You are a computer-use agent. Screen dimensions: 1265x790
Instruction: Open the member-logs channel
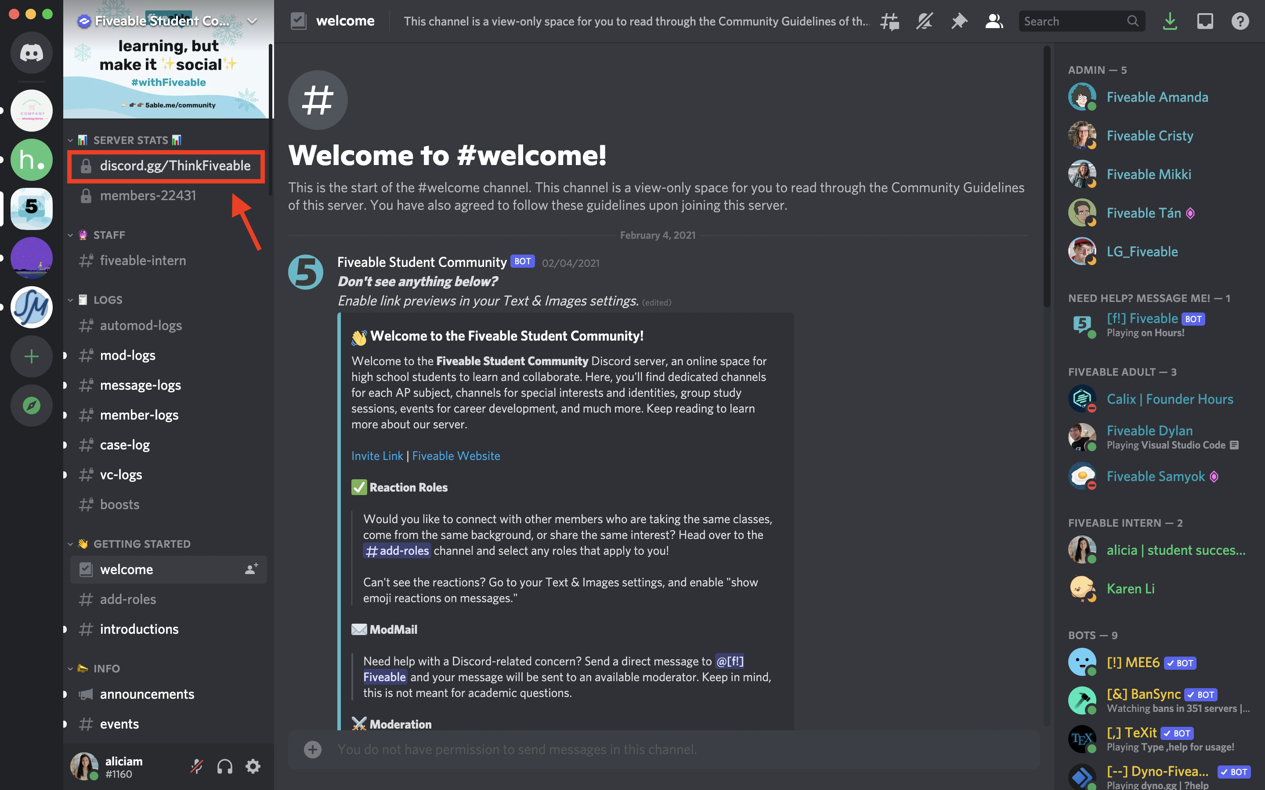coord(168,415)
